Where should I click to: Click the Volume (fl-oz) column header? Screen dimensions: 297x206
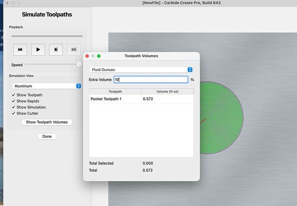click(x=167, y=92)
